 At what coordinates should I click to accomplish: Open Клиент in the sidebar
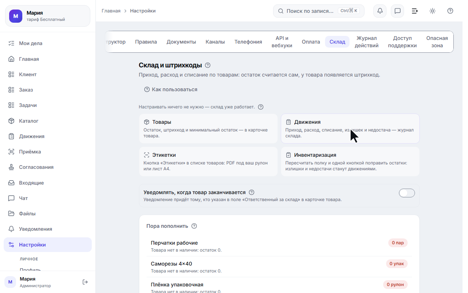pyautogui.click(x=48, y=74)
